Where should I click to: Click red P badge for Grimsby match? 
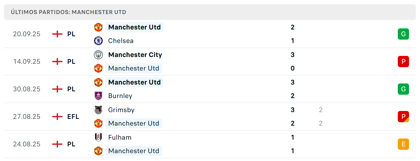tap(403, 117)
